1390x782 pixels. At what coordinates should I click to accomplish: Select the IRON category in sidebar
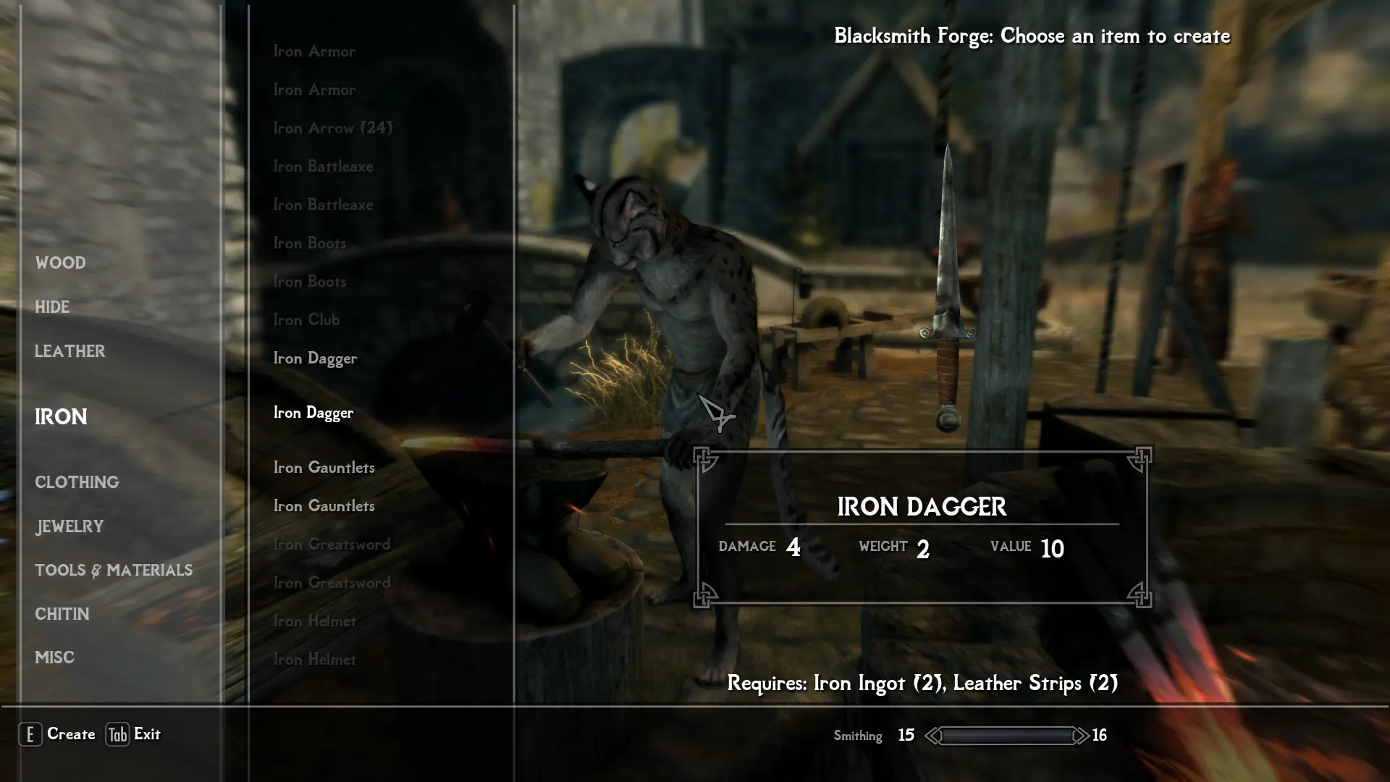[x=61, y=416]
